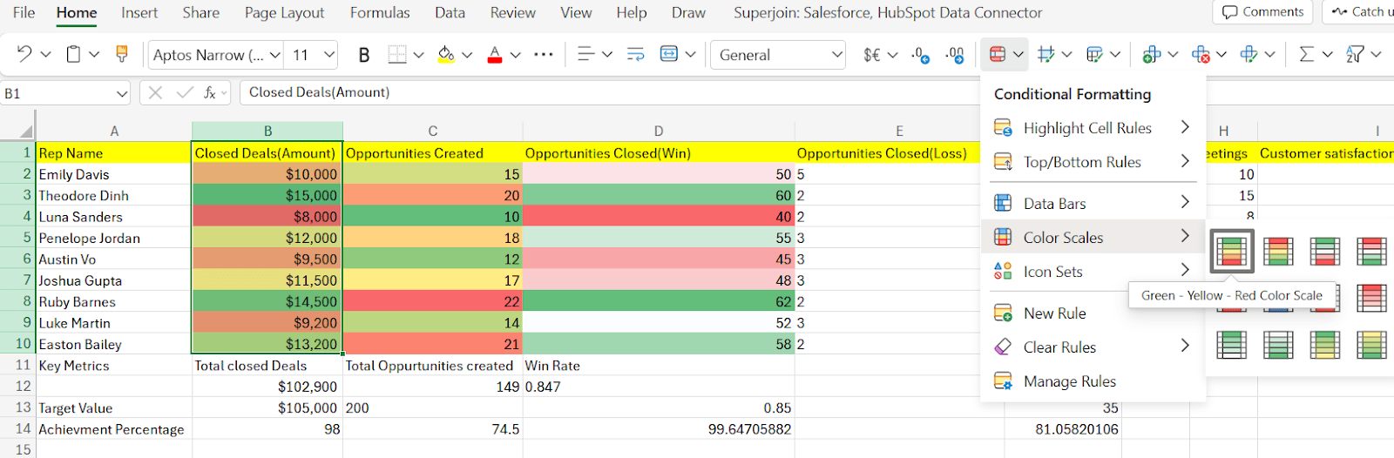Select the $102,900 total cell
The image size is (1394, 458).
pos(267,387)
